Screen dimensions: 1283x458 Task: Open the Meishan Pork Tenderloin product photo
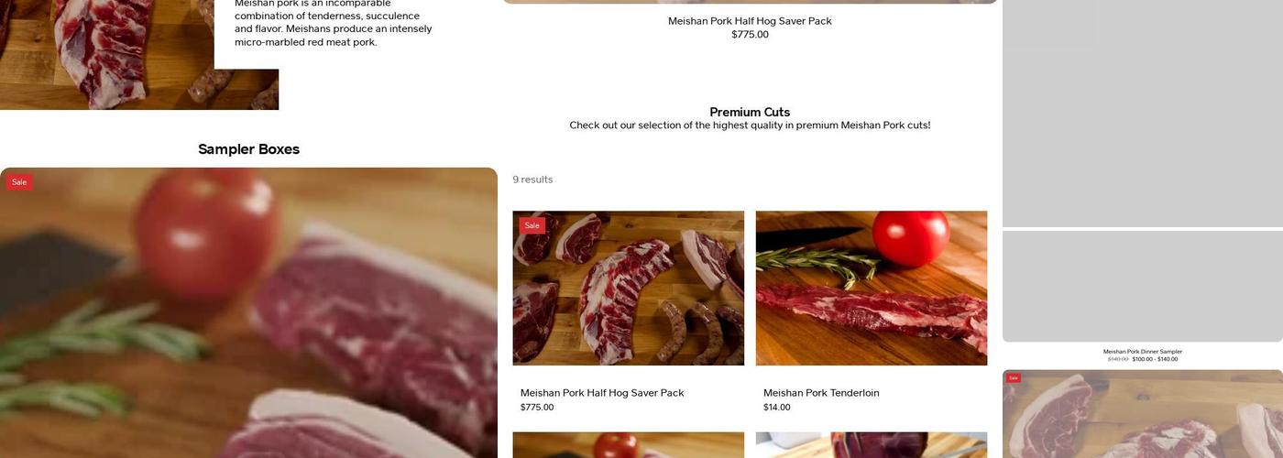pos(871,288)
